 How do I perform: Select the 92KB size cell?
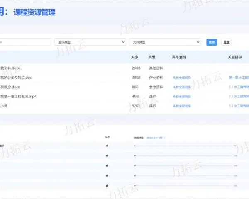pos(136,106)
